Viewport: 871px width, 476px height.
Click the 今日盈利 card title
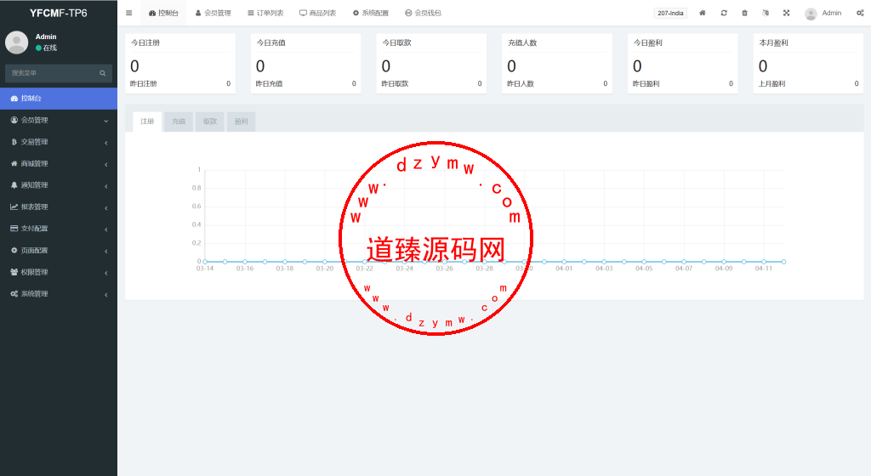click(x=647, y=42)
